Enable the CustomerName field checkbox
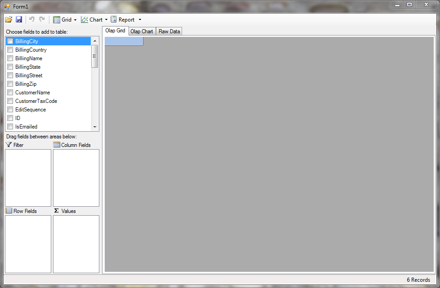The height and width of the screenshot is (288, 440). click(x=10, y=93)
